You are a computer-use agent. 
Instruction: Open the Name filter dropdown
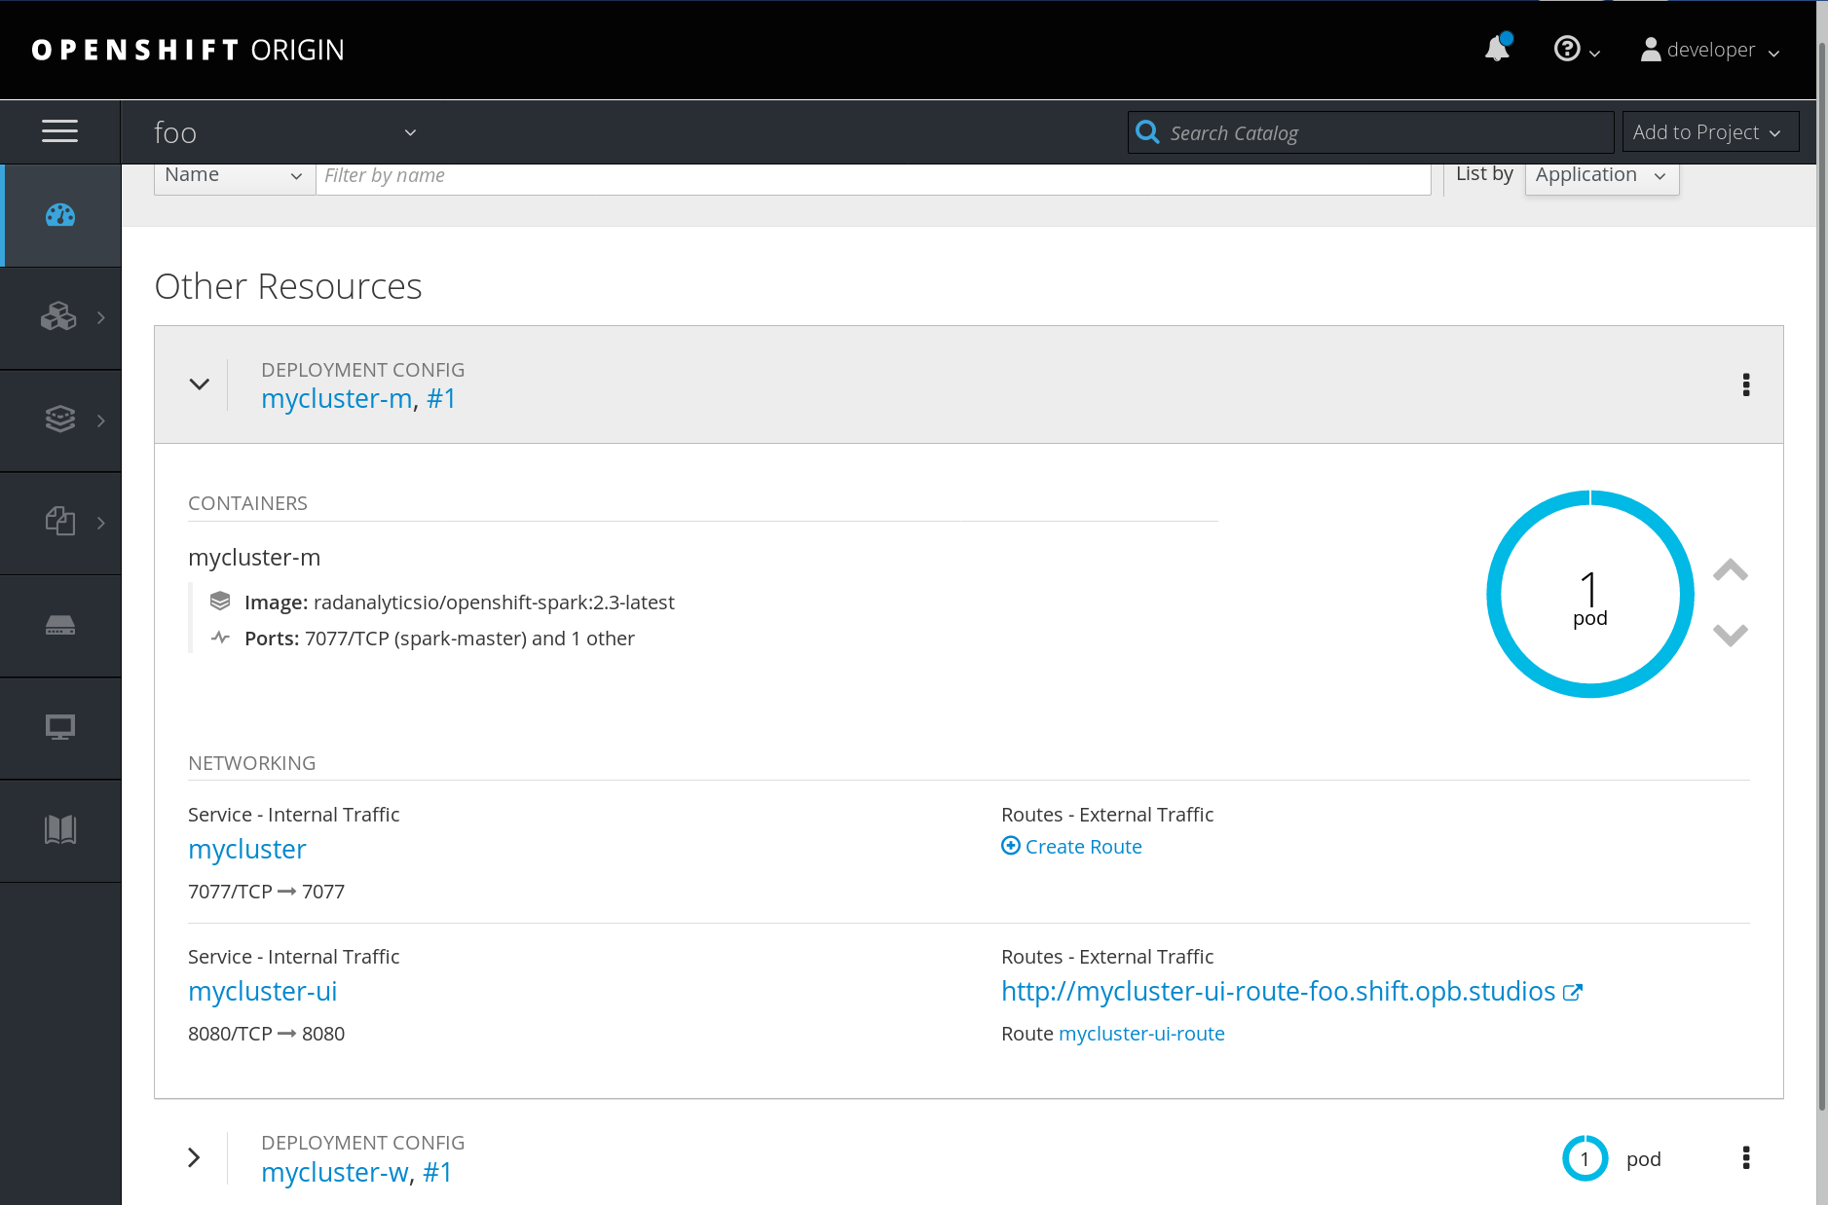tap(233, 176)
